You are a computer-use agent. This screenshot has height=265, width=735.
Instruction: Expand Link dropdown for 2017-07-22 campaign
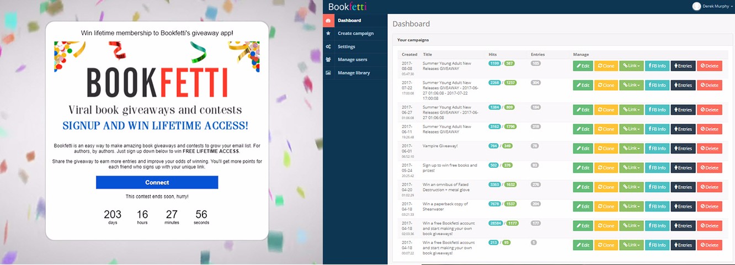pyautogui.click(x=631, y=85)
